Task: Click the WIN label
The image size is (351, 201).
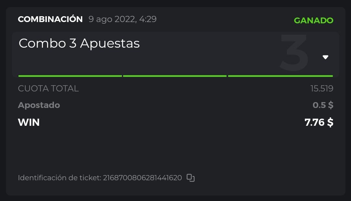Action: (29, 122)
